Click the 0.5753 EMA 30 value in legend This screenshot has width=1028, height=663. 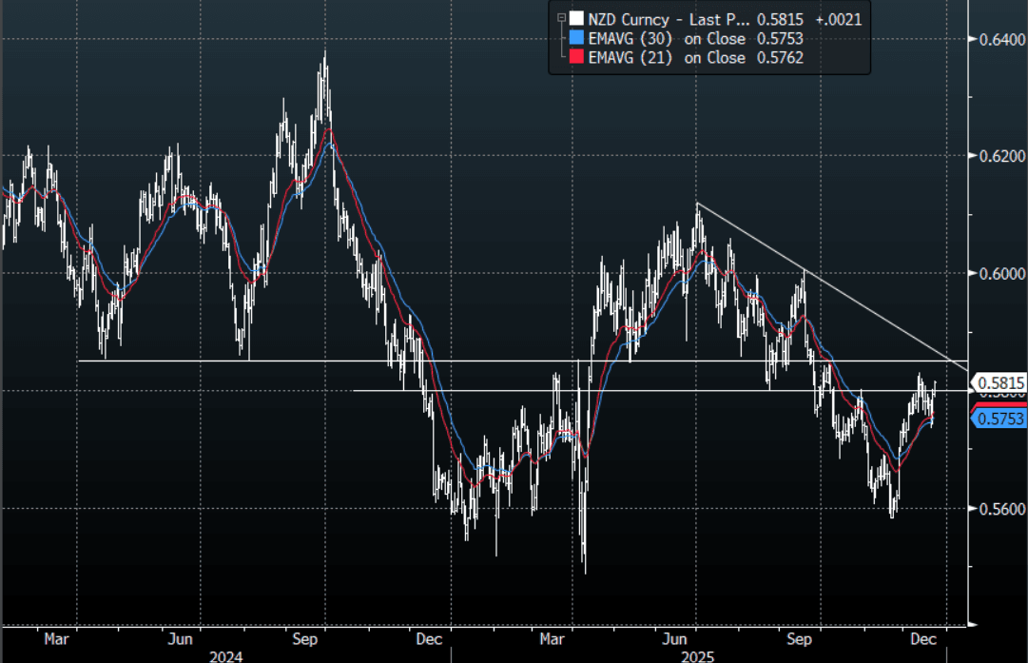point(780,38)
